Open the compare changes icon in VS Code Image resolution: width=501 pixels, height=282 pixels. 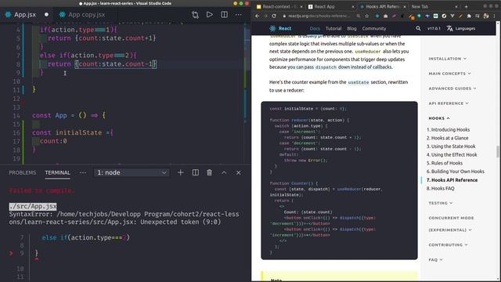195,15
